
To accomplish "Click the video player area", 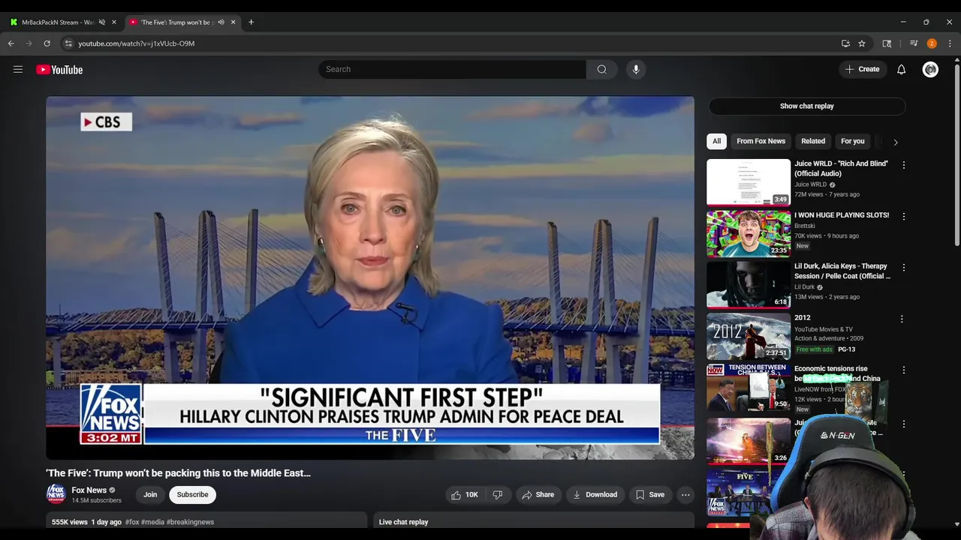I will (370, 277).
